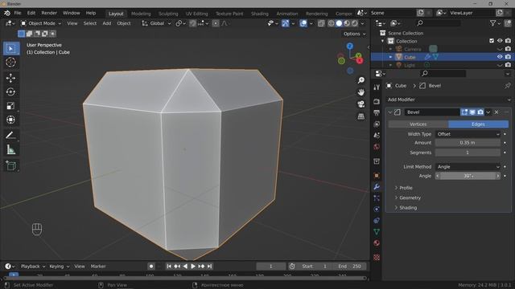Open the Modifier properties wrench tab

377,187
